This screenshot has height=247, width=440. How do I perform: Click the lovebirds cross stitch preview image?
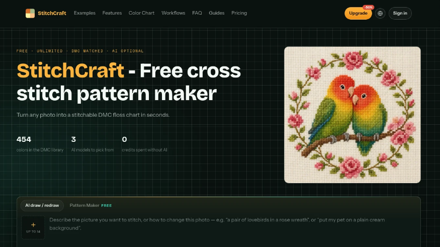tap(352, 115)
